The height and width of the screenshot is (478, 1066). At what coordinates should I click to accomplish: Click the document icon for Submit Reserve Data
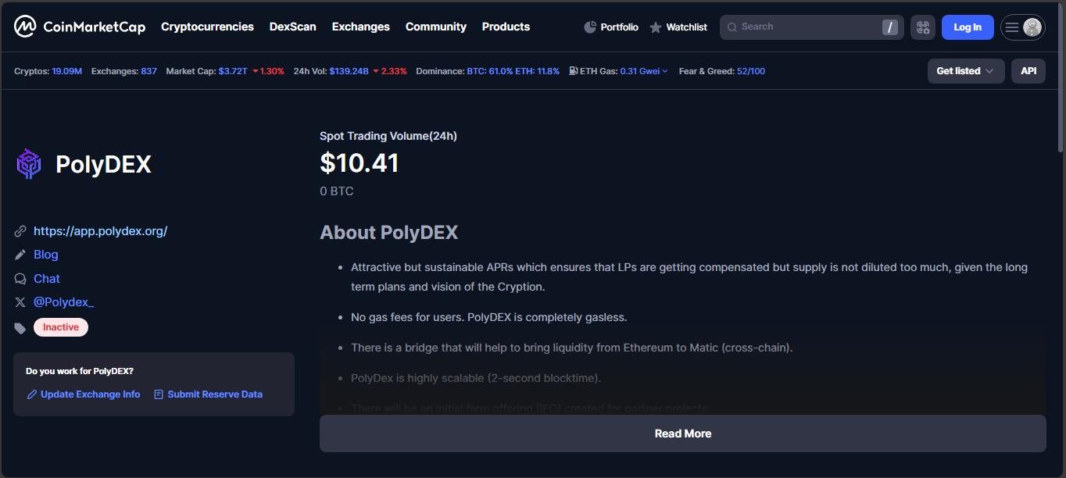point(159,394)
